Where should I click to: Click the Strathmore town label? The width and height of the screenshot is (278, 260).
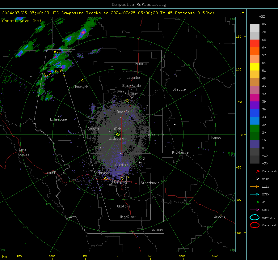150,183
